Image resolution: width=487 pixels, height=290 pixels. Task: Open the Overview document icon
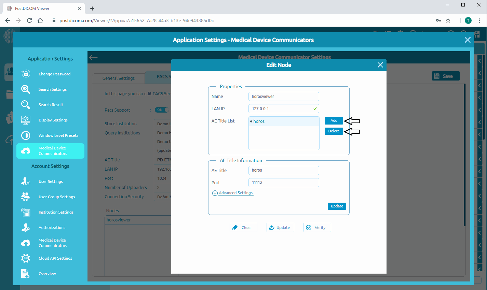click(26, 273)
